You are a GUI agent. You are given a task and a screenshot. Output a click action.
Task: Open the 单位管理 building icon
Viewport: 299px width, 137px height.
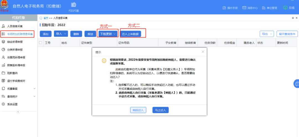tap(264, 8)
